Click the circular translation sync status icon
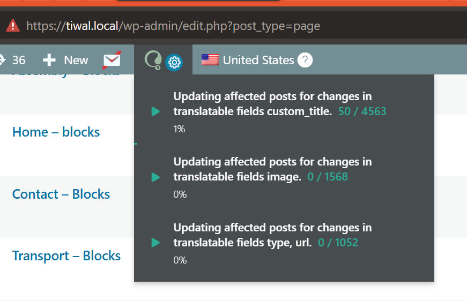 pos(153,60)
